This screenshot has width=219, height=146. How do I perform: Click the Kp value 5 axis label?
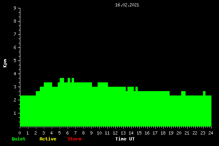coord(15,60)
